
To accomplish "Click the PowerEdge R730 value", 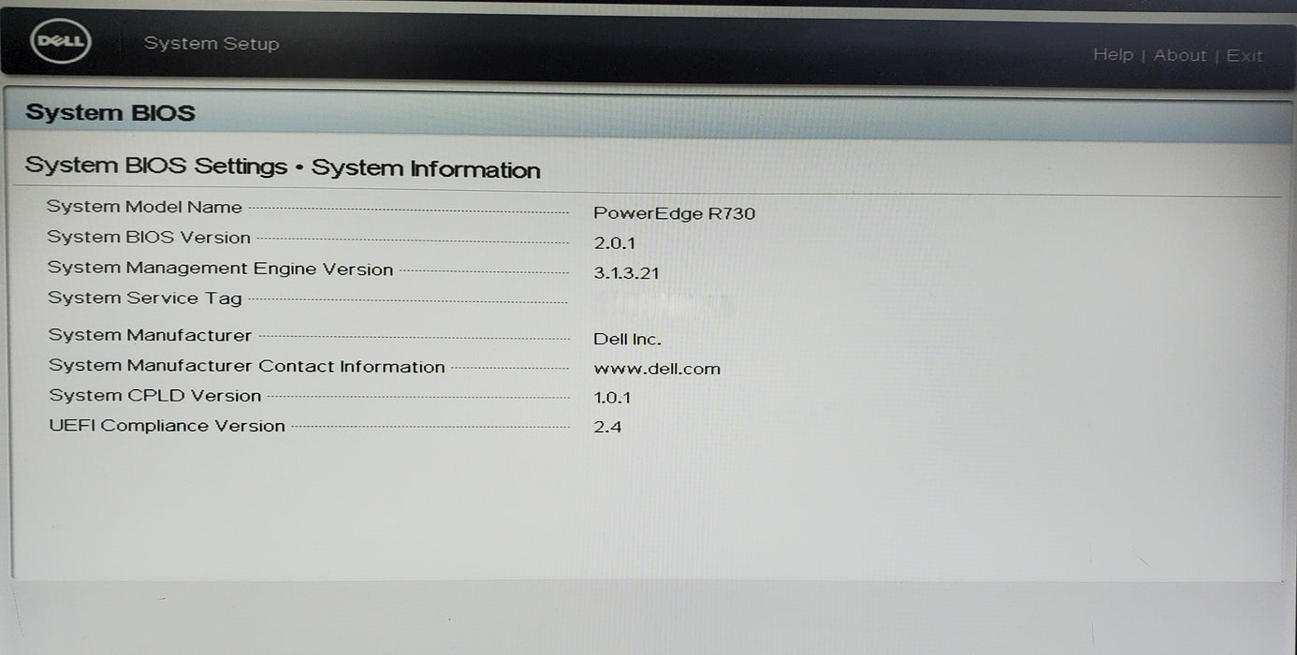I will pos(675,213).
